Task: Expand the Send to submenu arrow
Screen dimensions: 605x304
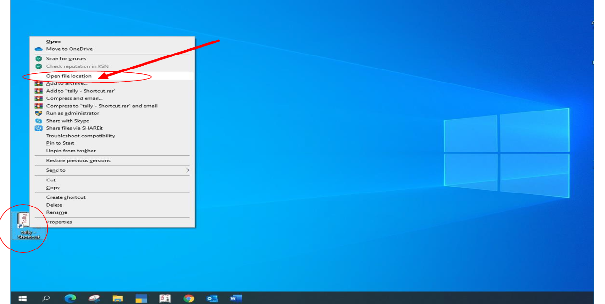Action: 187,170
